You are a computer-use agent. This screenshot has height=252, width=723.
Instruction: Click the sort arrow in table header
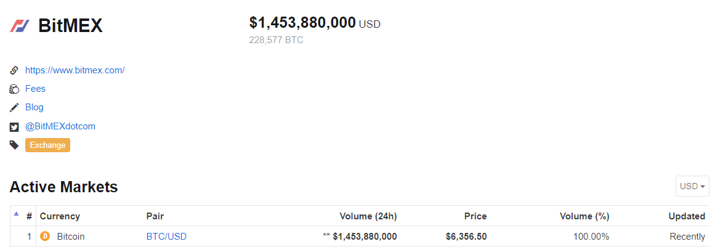point(16,214)
